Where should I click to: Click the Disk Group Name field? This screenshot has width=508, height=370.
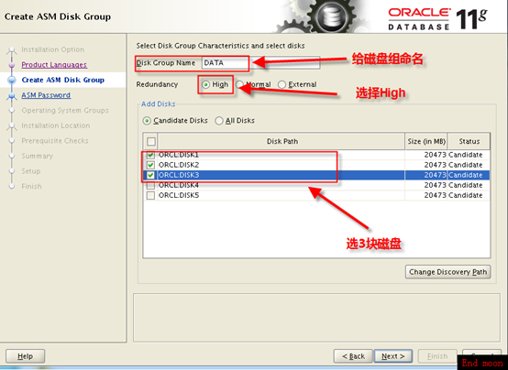click(x=260, y=63)
